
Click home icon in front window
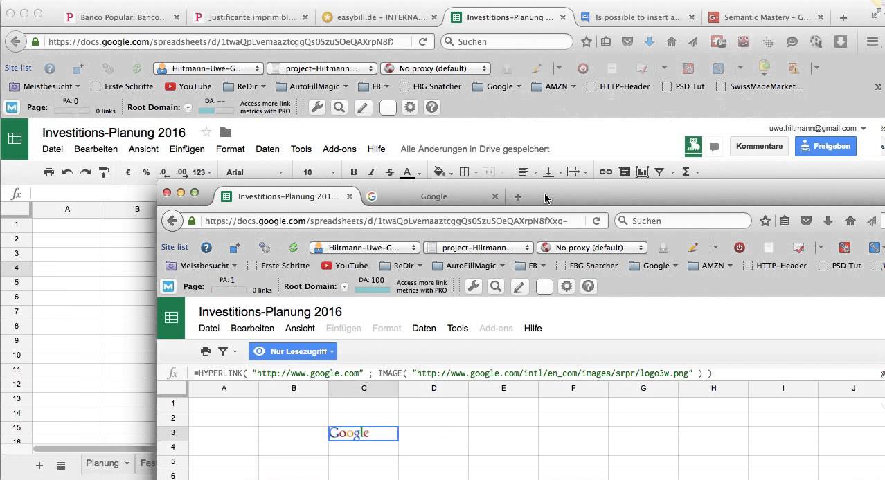click(850, 221)
